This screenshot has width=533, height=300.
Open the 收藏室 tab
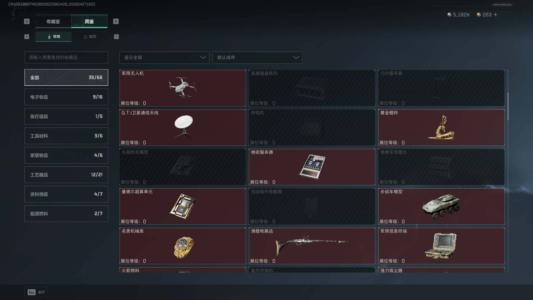(x=53, y=21)
